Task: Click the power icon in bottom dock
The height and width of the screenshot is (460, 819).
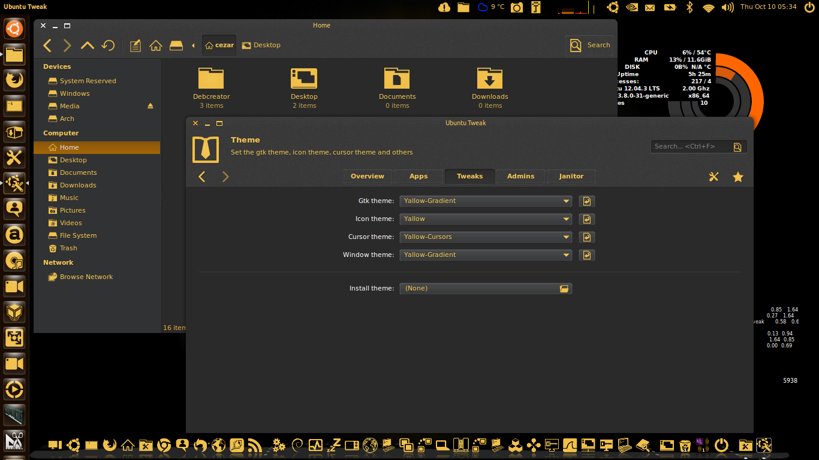Action: (x=722, y=445)
